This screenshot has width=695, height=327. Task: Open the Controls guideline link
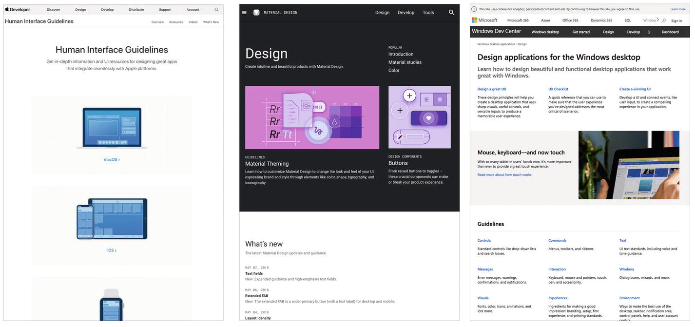click(x=484, y=240)
